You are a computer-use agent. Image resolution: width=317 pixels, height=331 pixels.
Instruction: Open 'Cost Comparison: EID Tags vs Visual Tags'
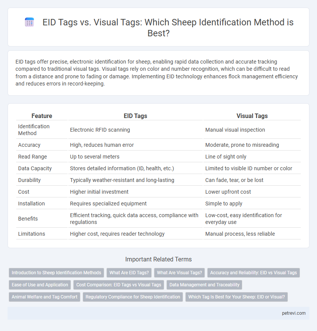coord(118,285)
